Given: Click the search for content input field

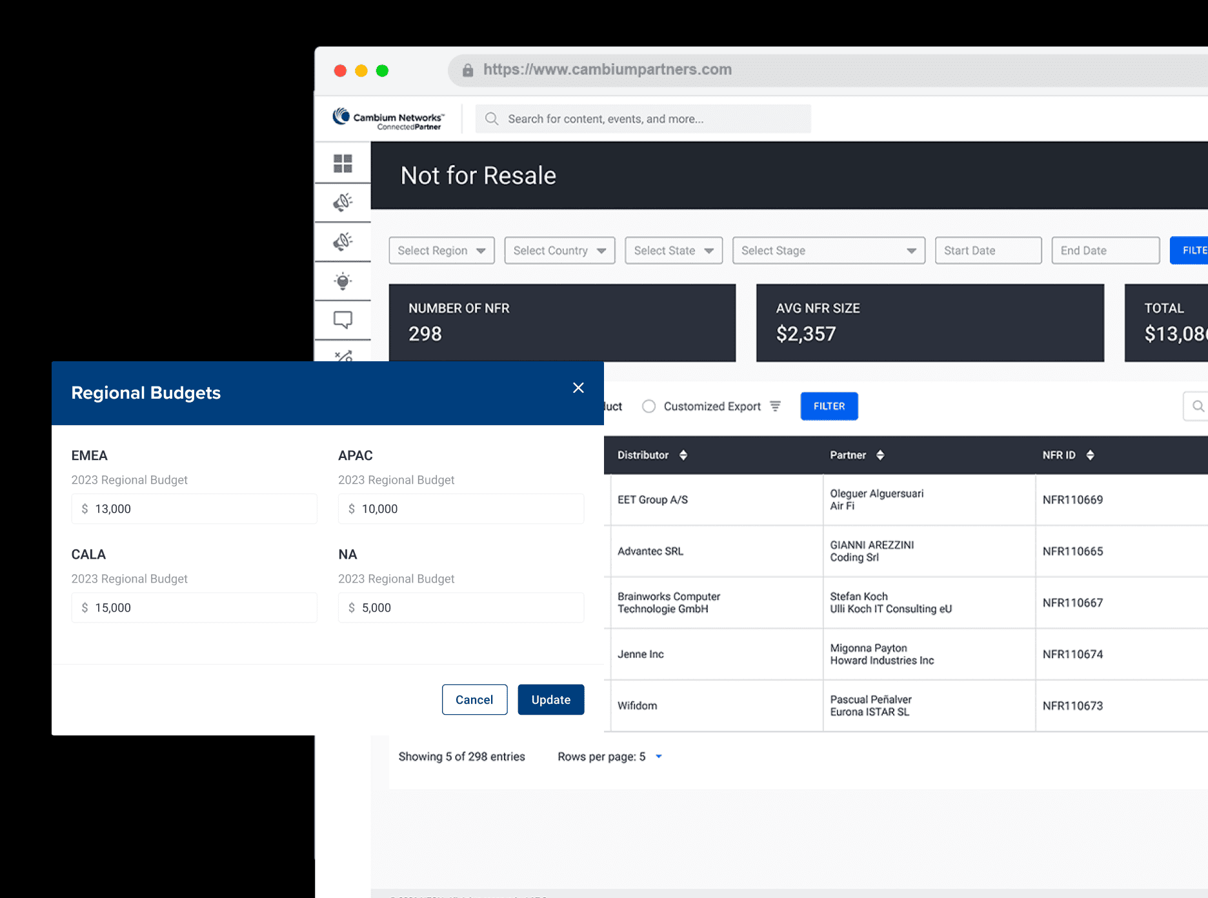Looking at the screenshot, I should 643,119.
